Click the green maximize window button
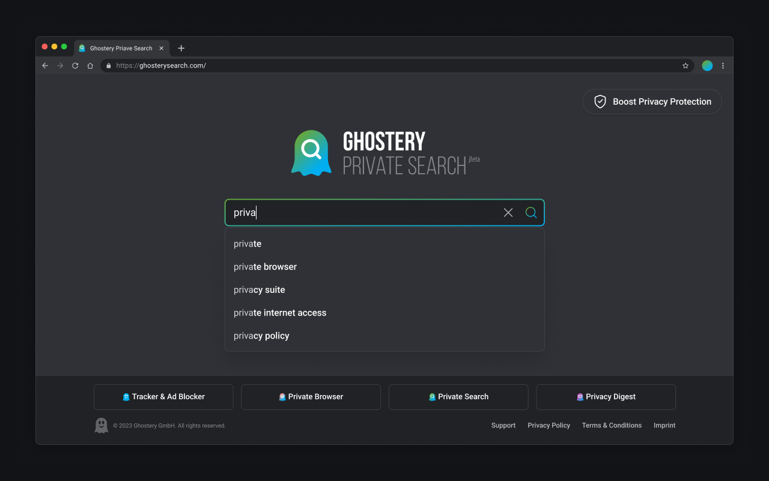769x481 pixels. [64, 46]
